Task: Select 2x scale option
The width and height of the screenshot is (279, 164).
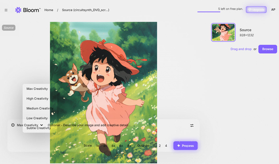Action: coord(105,146)
